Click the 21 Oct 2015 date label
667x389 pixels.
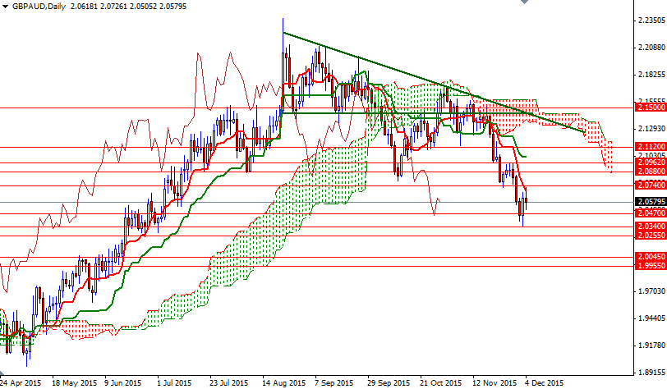click(440, 383)
